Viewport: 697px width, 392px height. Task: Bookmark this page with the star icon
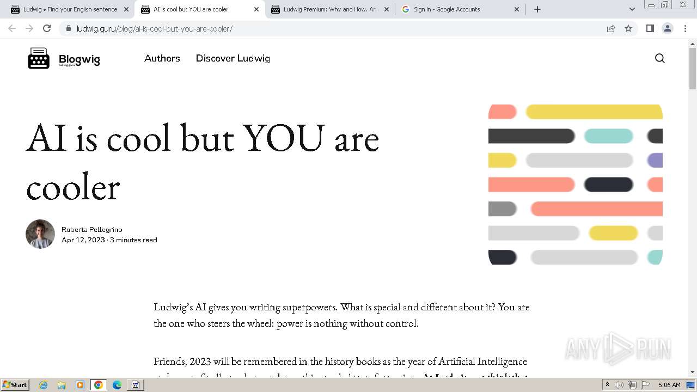628,28
